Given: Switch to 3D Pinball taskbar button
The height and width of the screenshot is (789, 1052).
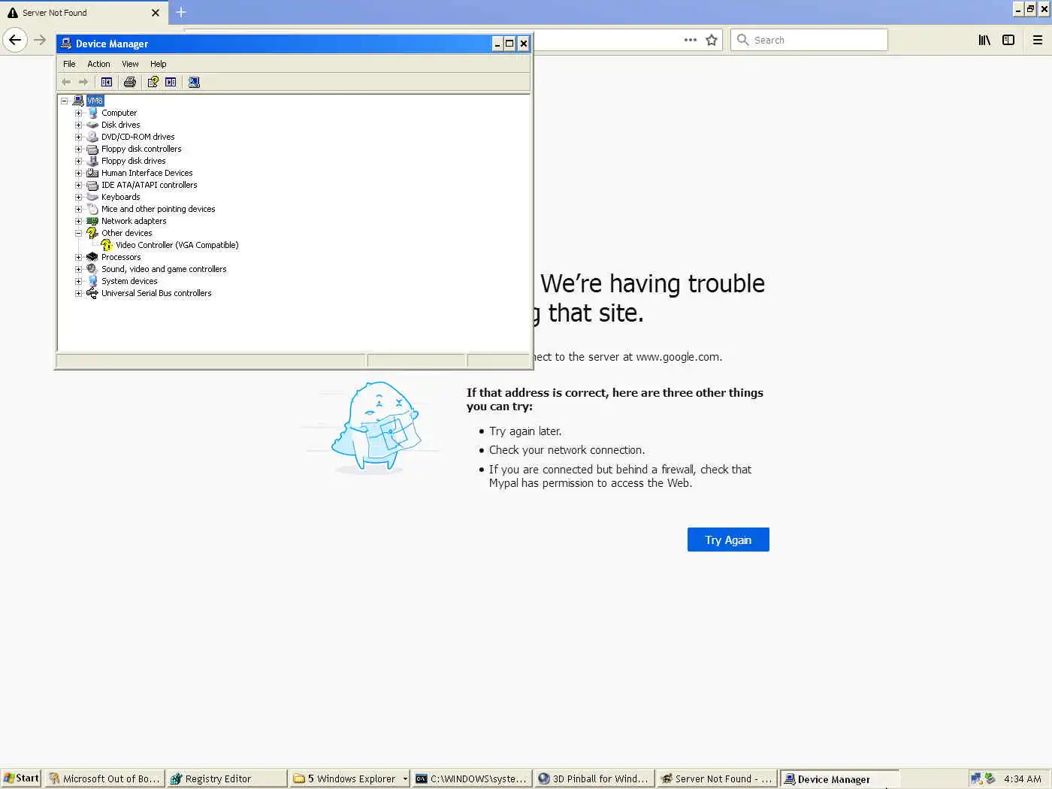Looking at the screenshot, I should (x=594, y=778).
